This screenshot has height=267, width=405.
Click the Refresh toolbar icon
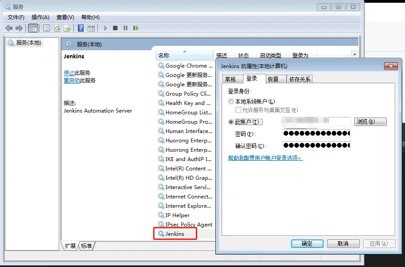57,28
